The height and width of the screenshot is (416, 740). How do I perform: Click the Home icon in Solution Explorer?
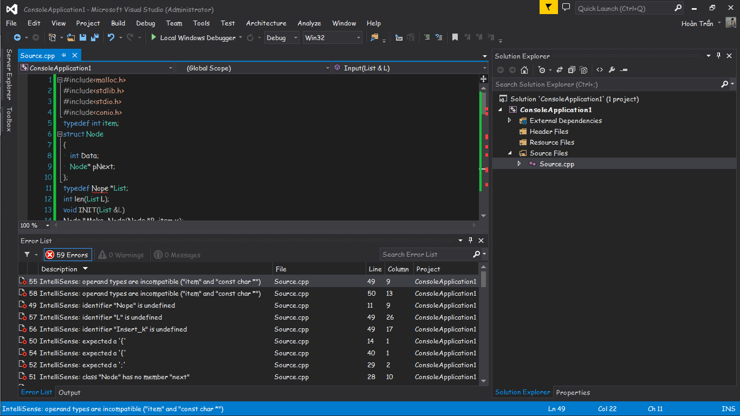[524, 70]
